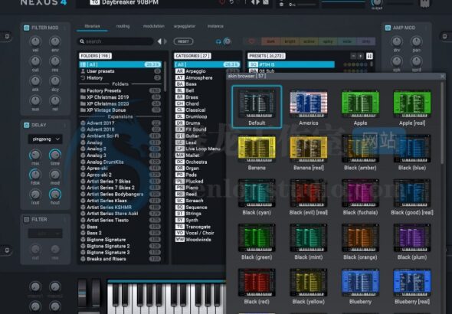Click the FILTER MOD vel knob
Viewport: 452px width, 314px height.
(35, 41)
